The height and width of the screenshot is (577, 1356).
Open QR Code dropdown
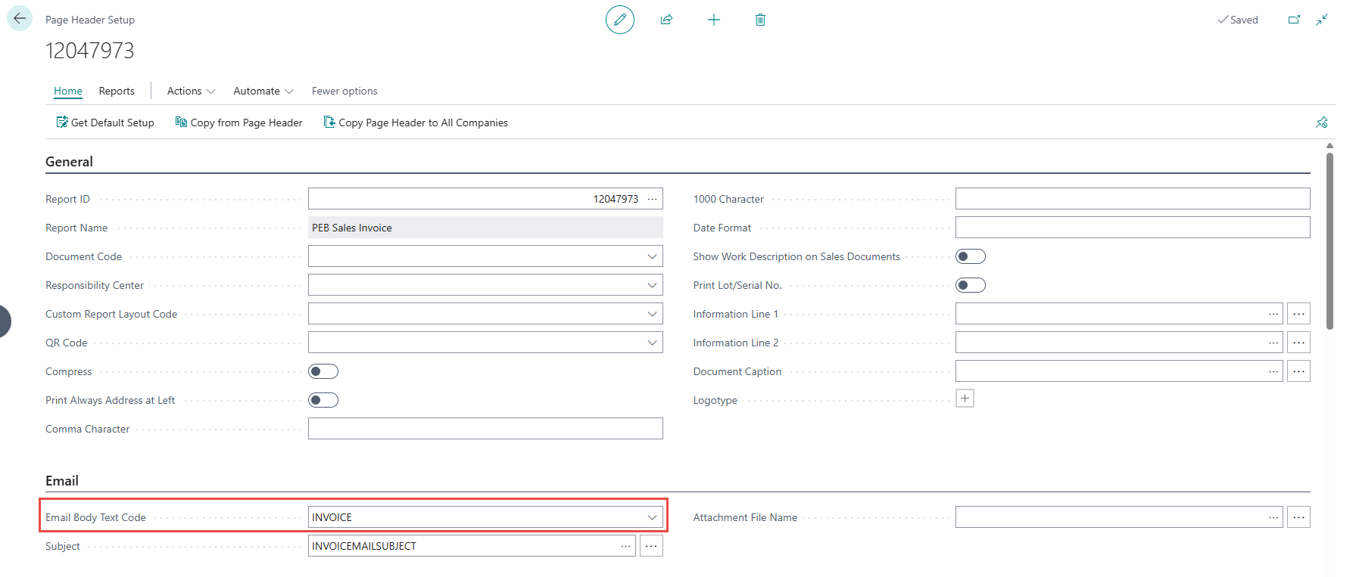click(652, 343)
